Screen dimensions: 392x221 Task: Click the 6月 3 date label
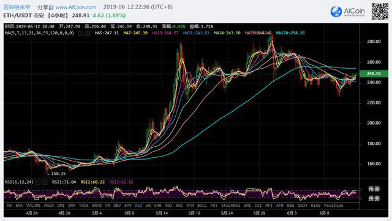[x=292, y=214]
